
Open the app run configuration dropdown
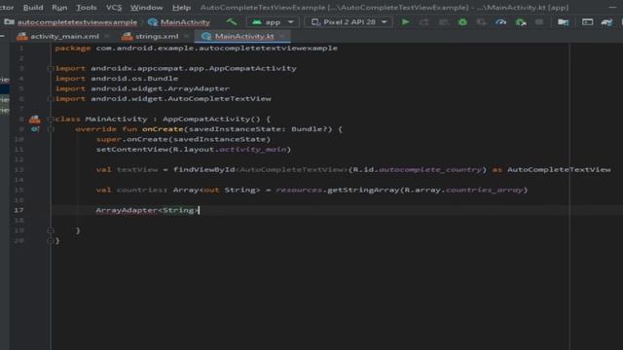click(x=273, y=22)
